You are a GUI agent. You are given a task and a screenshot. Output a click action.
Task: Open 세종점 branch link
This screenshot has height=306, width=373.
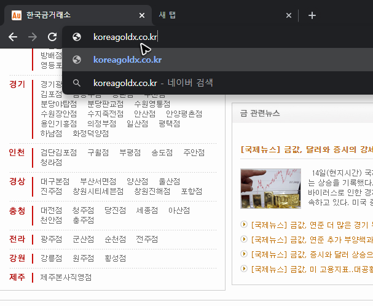pyautogui.click(x=147, y=210)
